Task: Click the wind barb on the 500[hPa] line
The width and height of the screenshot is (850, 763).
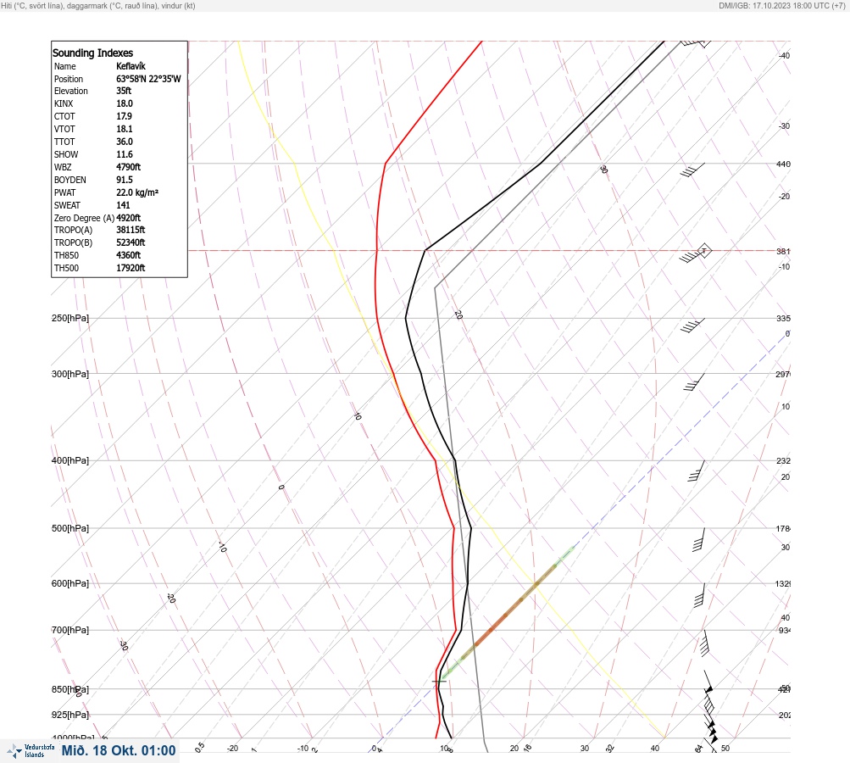Action: [x=699, y=539]
